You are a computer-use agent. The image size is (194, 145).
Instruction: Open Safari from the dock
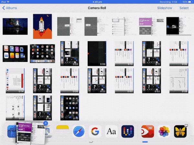pos(79,131)
